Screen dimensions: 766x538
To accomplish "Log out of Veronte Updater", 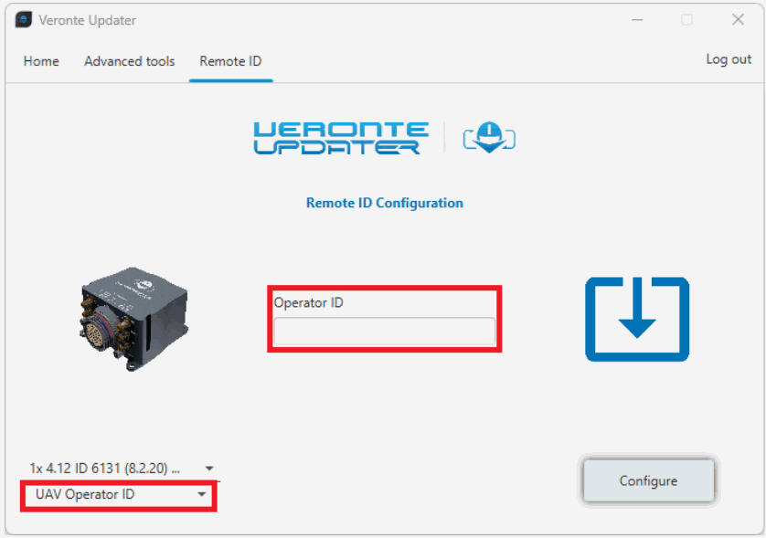I will [x=729, y=59].
